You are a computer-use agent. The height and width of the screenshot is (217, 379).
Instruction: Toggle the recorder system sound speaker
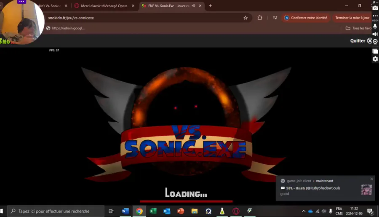point(375,34)
